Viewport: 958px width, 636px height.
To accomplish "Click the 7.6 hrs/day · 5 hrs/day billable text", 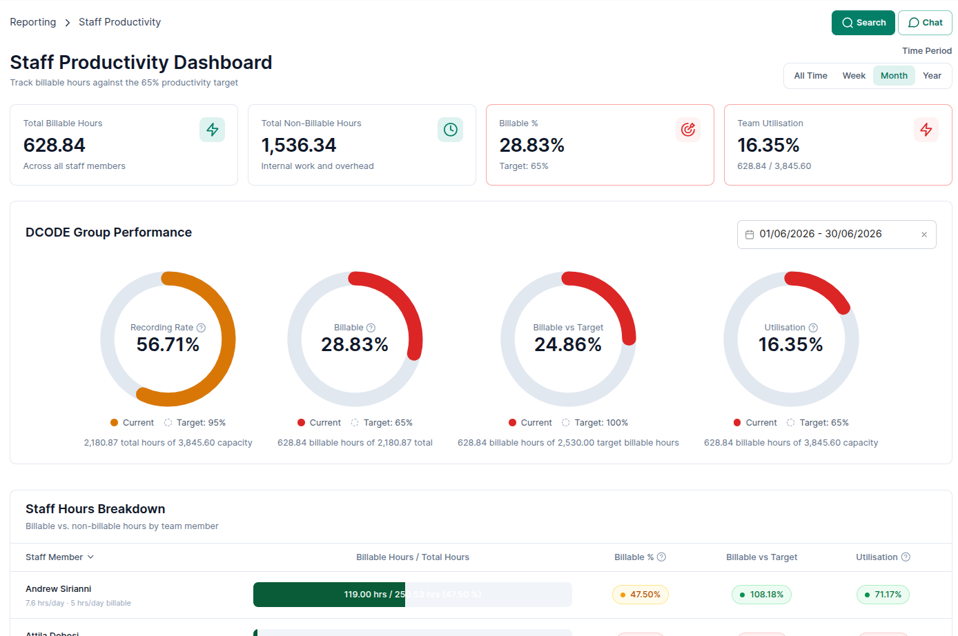I will [x=78, y=604].
